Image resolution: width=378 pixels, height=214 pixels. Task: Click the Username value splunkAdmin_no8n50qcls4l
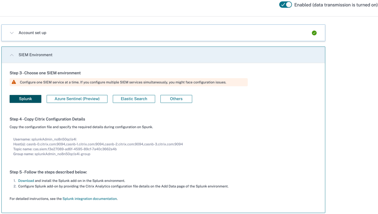pos(54,139)
